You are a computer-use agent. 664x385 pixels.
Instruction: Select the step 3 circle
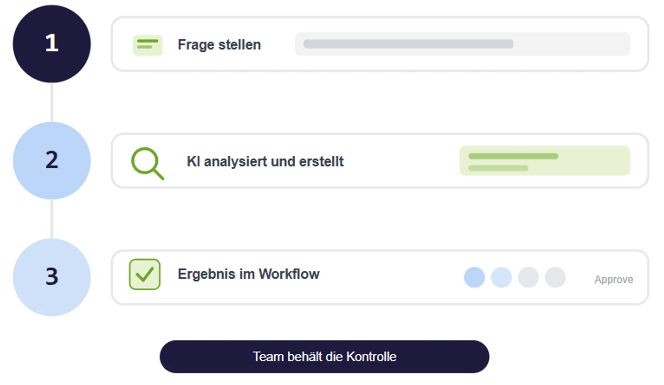click(52, 277)
